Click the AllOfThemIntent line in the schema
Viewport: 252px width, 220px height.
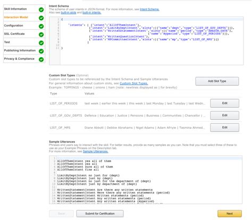(116, 25)
